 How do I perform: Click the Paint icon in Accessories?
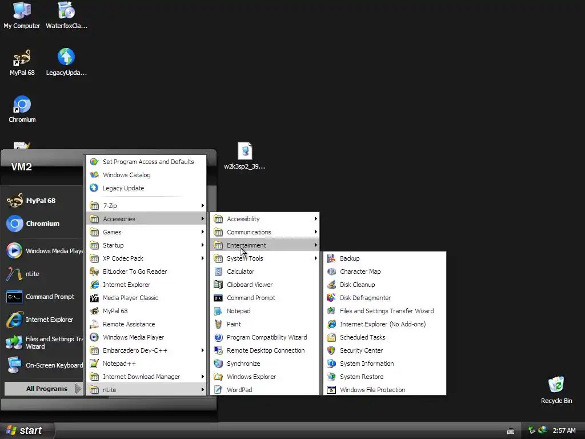[x=218, y=324]
